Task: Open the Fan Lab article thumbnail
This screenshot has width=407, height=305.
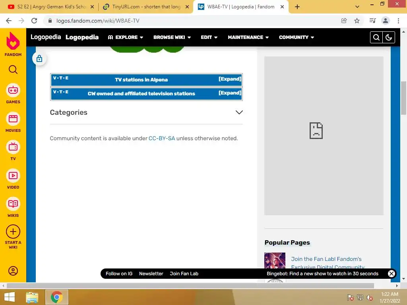Action: coord(275,261)
